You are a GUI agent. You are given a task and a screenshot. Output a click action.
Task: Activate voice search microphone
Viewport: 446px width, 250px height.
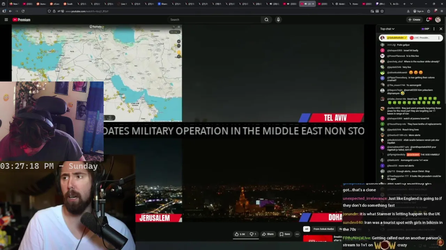tap(278, 20)
